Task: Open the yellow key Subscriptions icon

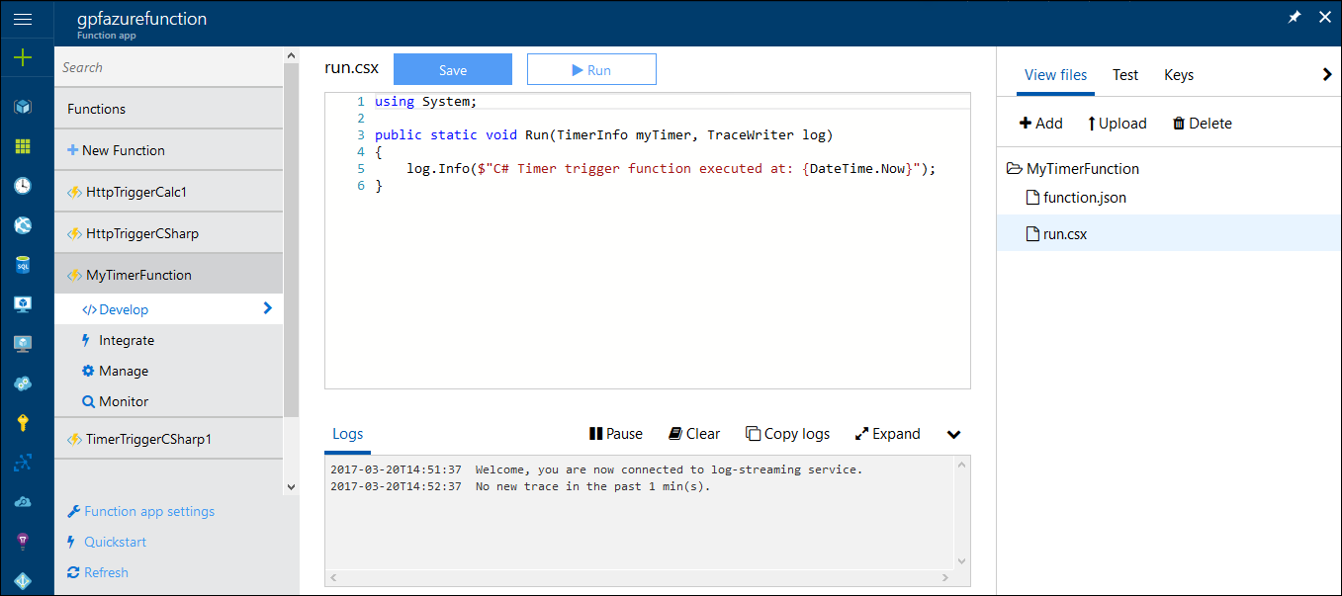Action: [23, 423]
